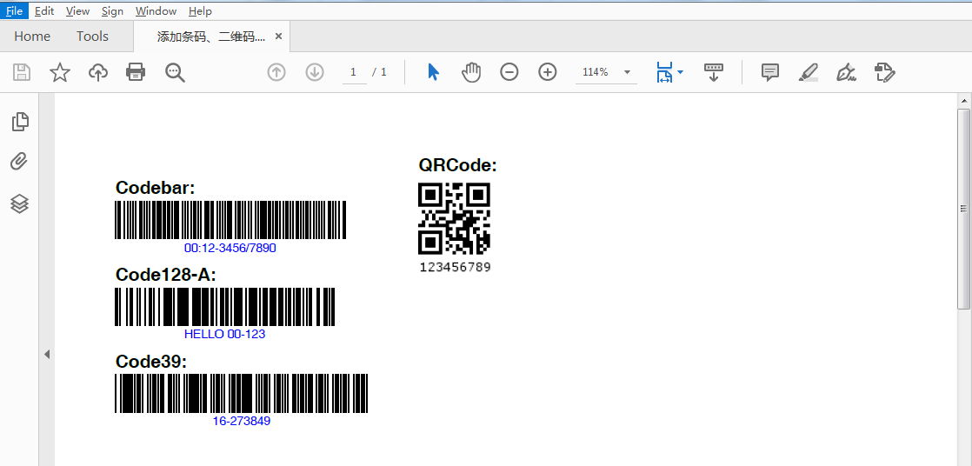Click the QRCode: heading
This screenshot has width=972, height=466.
click(x=457, y=165)
